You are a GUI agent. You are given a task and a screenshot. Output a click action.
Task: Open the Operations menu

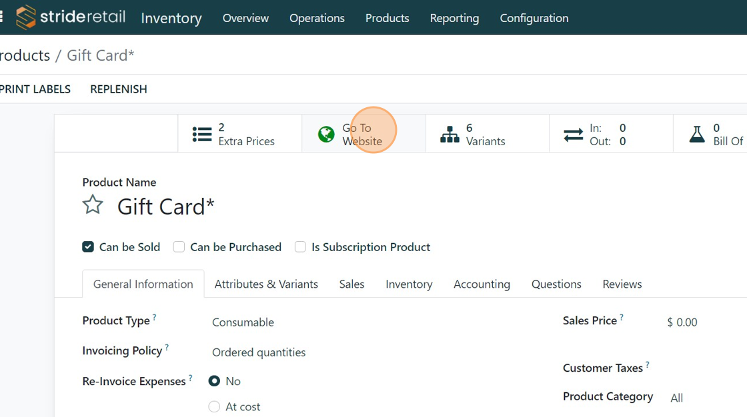point(317,18)
